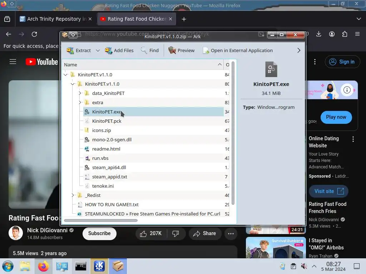Image resolution: width=366 pixels, height=274 pixels.
Task: Close the Arch Trinity Repository tab
Action: click(x=90, y=19)
